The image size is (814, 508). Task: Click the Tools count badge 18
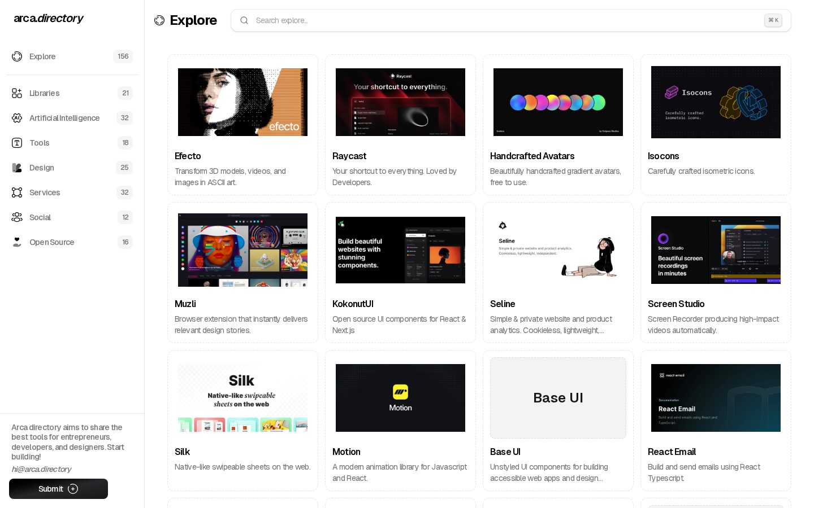(x=125, y=143)
